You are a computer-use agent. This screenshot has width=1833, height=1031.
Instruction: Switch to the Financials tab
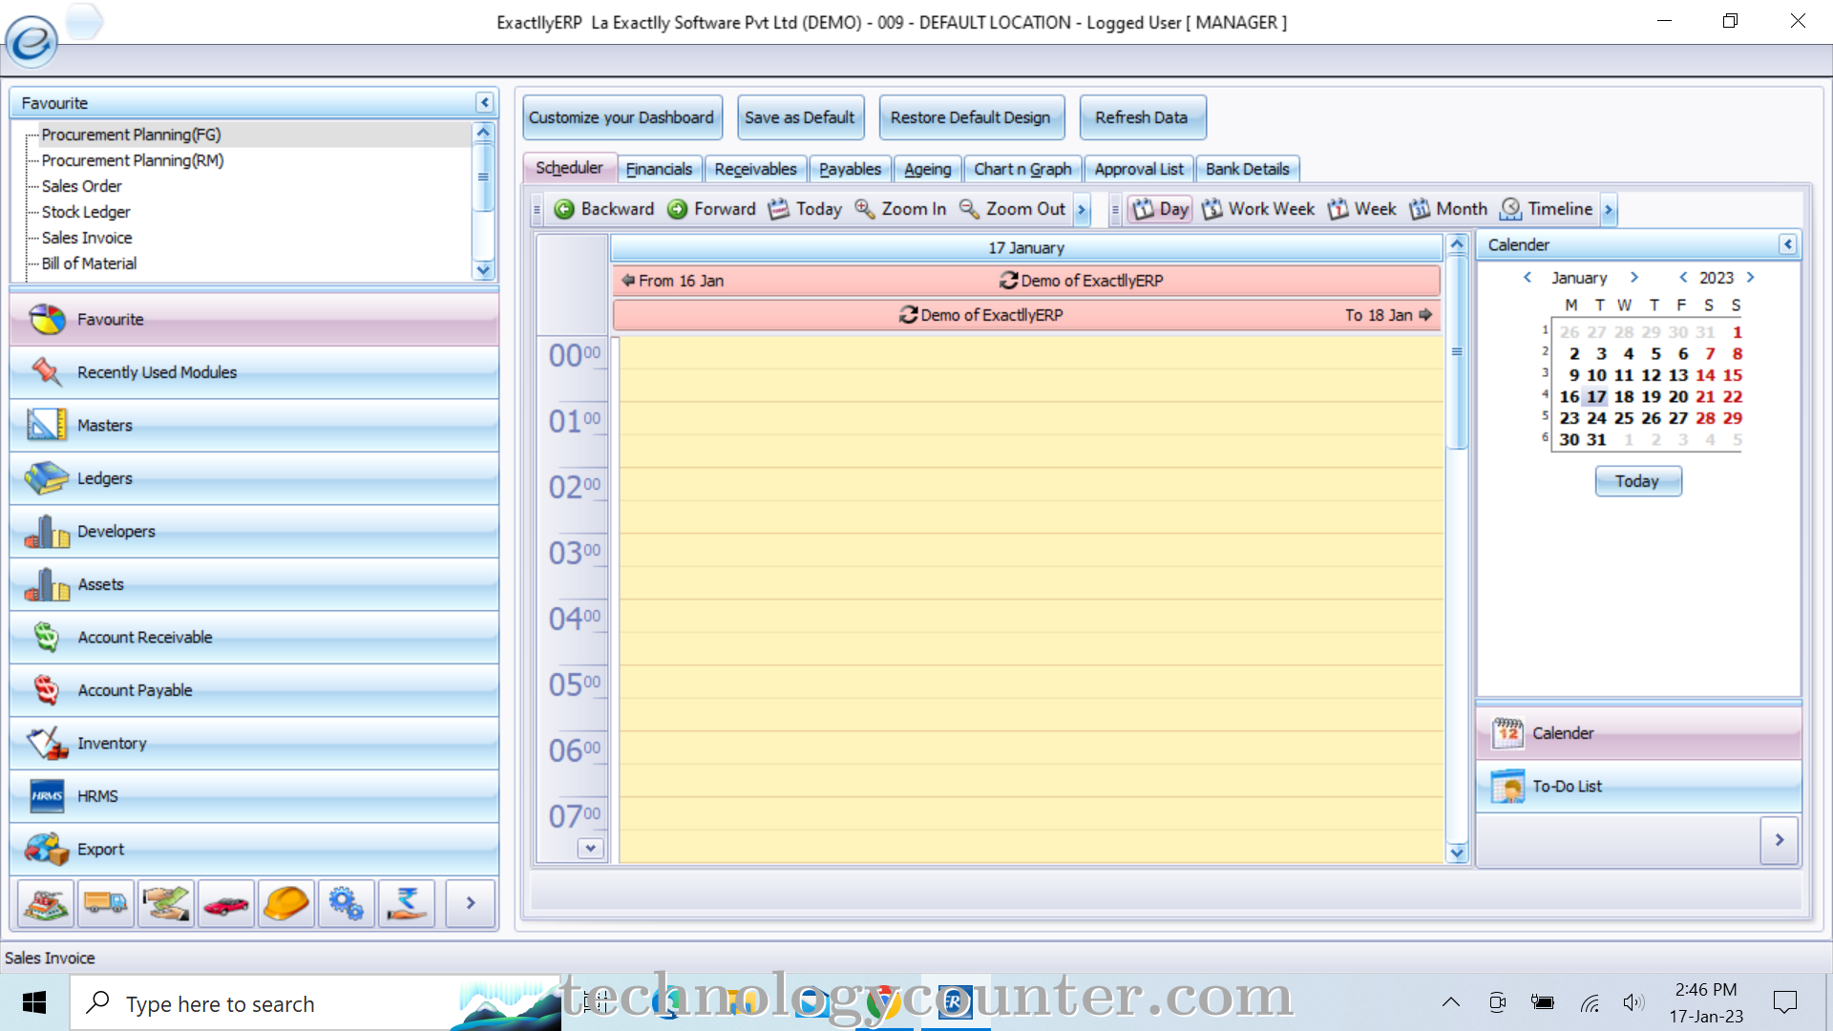pos(660,168)
